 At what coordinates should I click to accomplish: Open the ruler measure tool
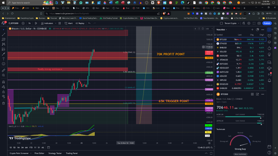[x=3, y=70]
